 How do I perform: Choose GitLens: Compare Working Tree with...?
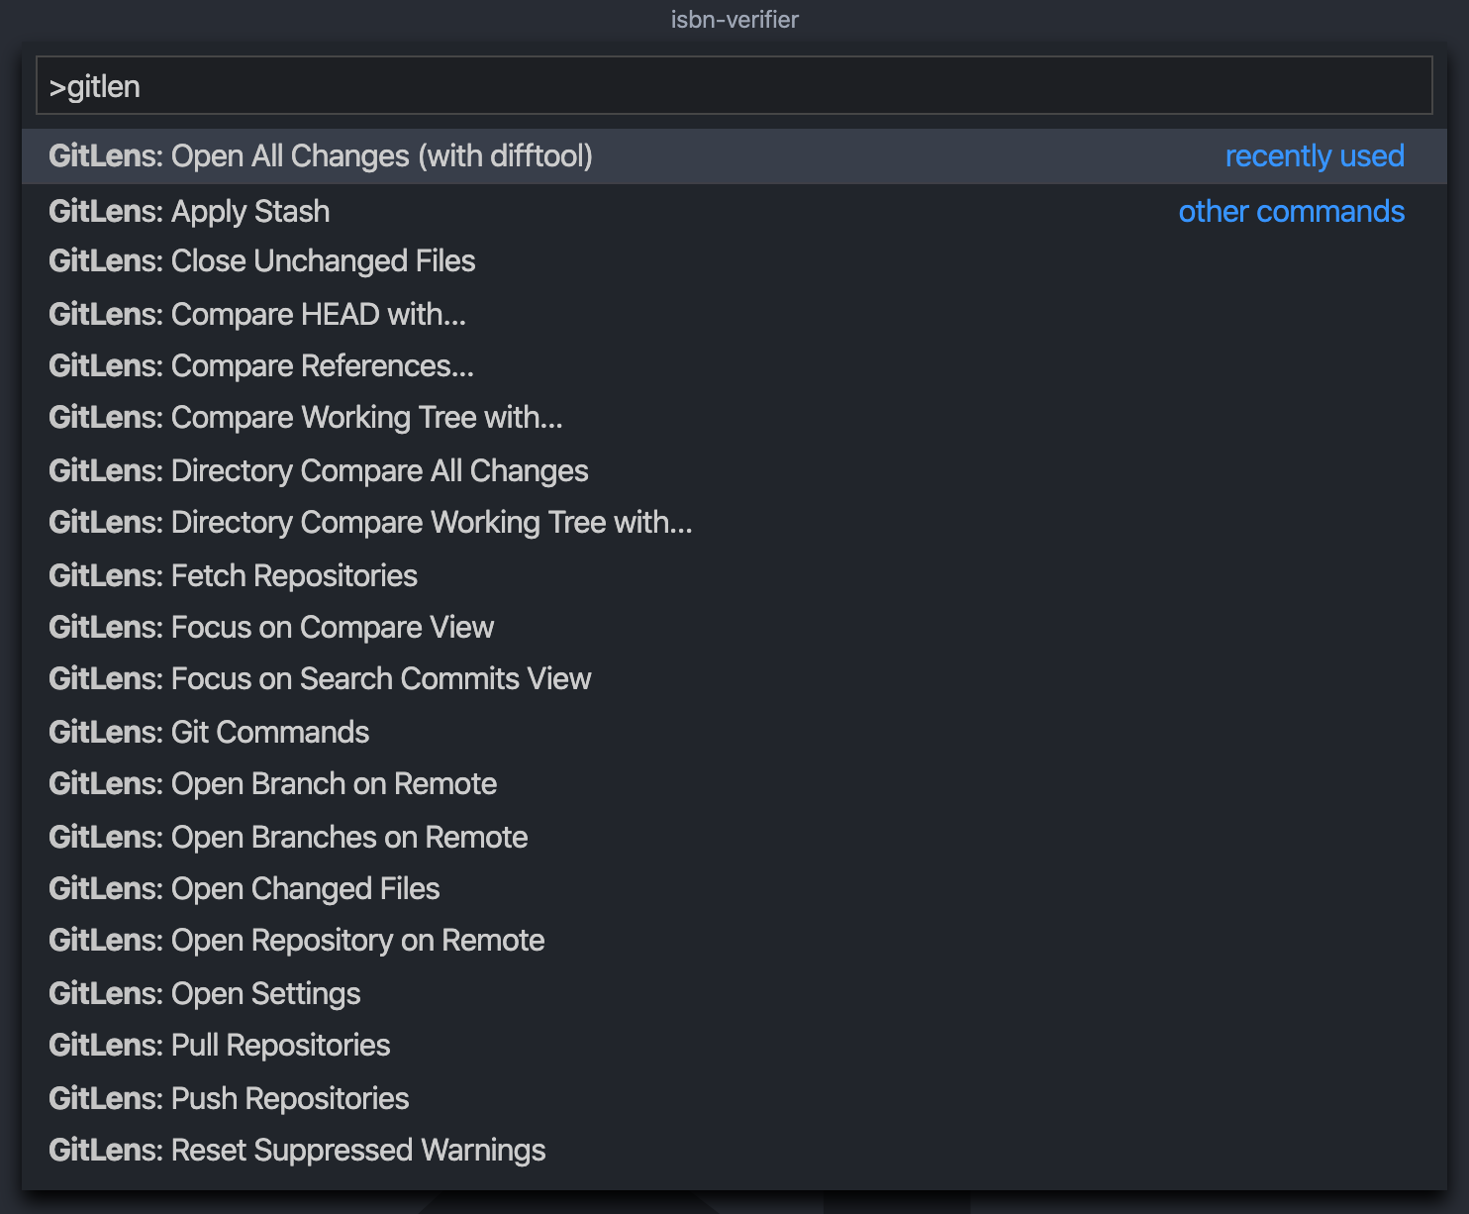(305, 417)
